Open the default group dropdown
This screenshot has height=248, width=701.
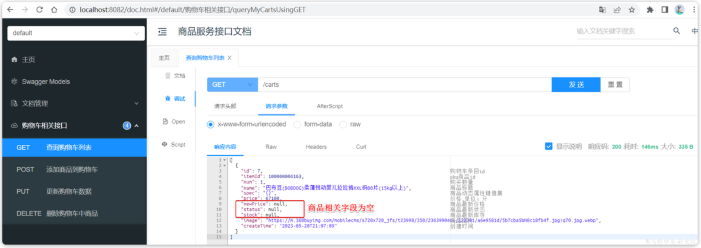point(76,33)
